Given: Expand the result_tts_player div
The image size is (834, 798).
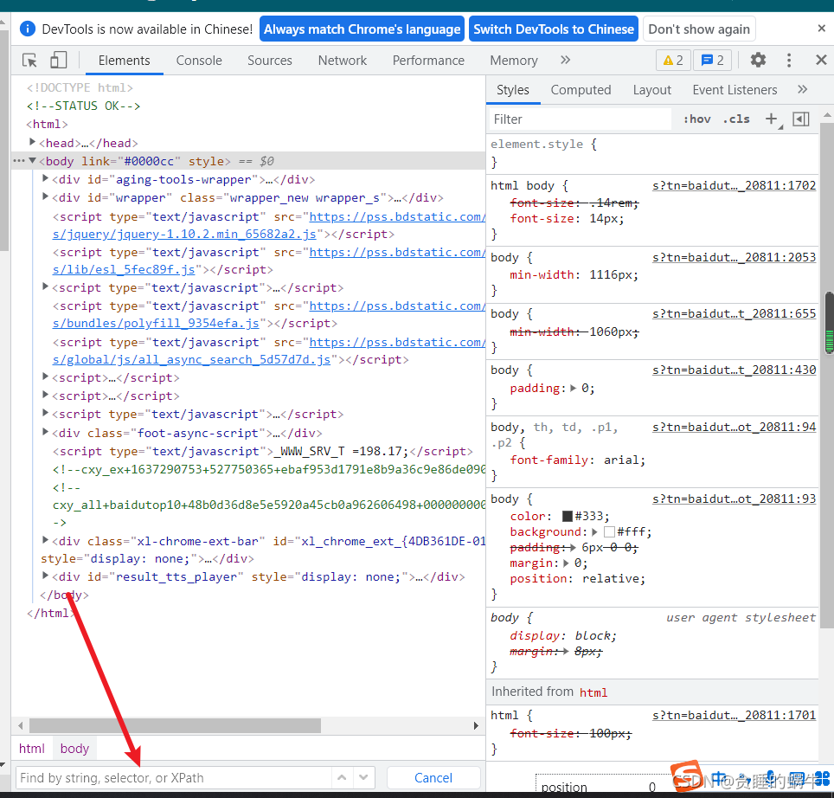Looking at the screenshot, I should (45, 575).
